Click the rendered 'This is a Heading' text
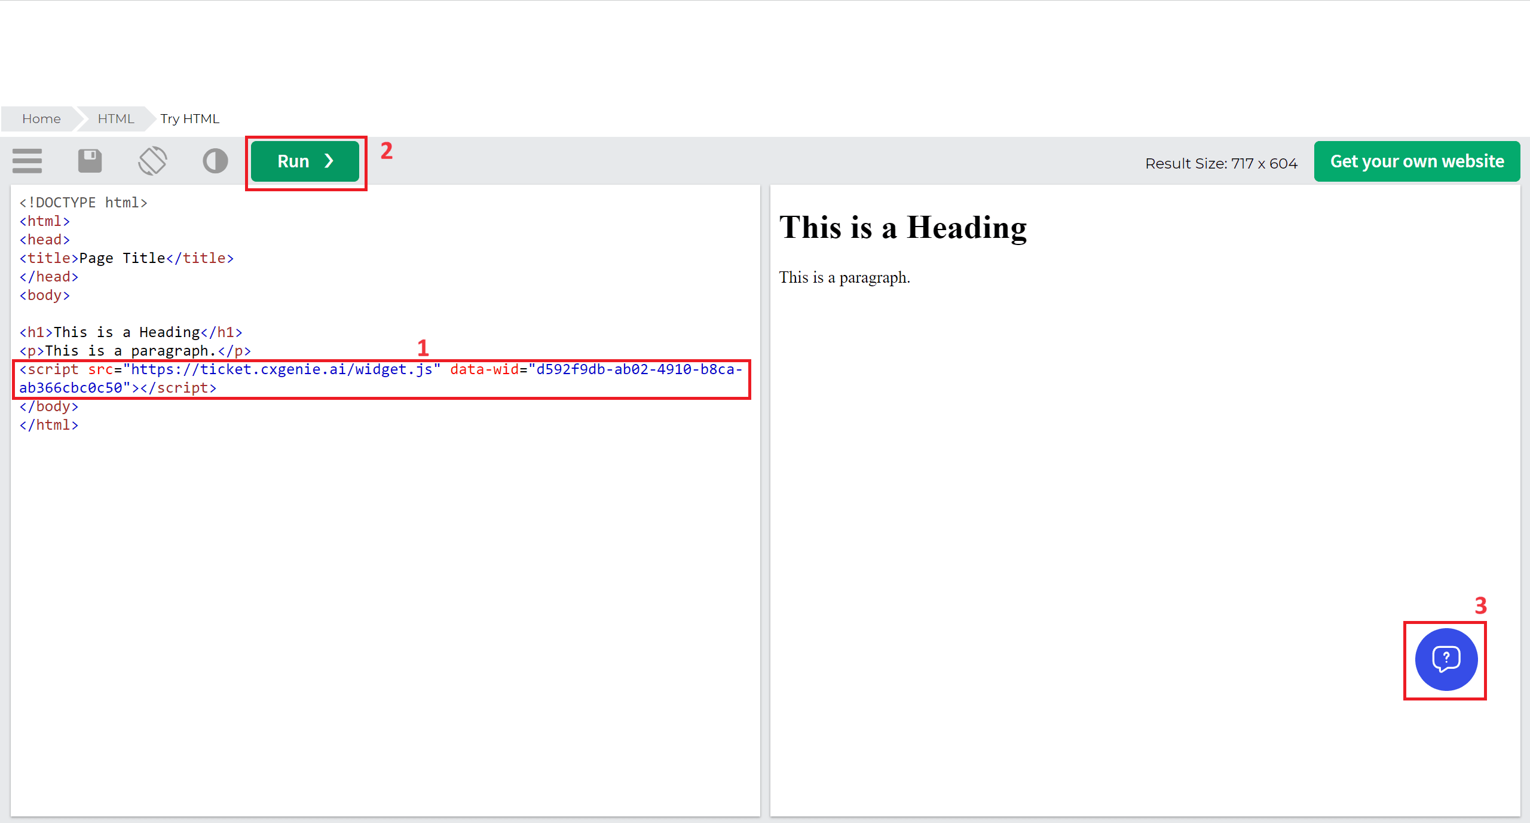The image size is (1530, 823). tap(903, 228)
